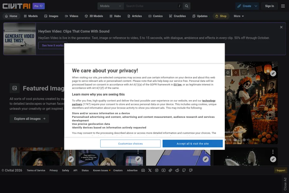Open three-dot menu on dark splash card
This screenshot has width=289, height=193.
point(273,152)
